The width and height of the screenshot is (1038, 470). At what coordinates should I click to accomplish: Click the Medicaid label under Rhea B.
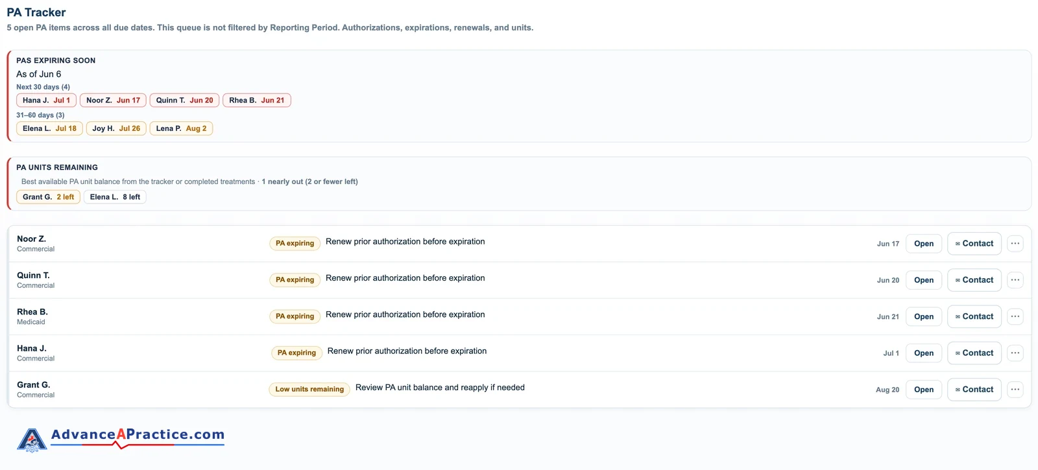(x=31, y=322)
